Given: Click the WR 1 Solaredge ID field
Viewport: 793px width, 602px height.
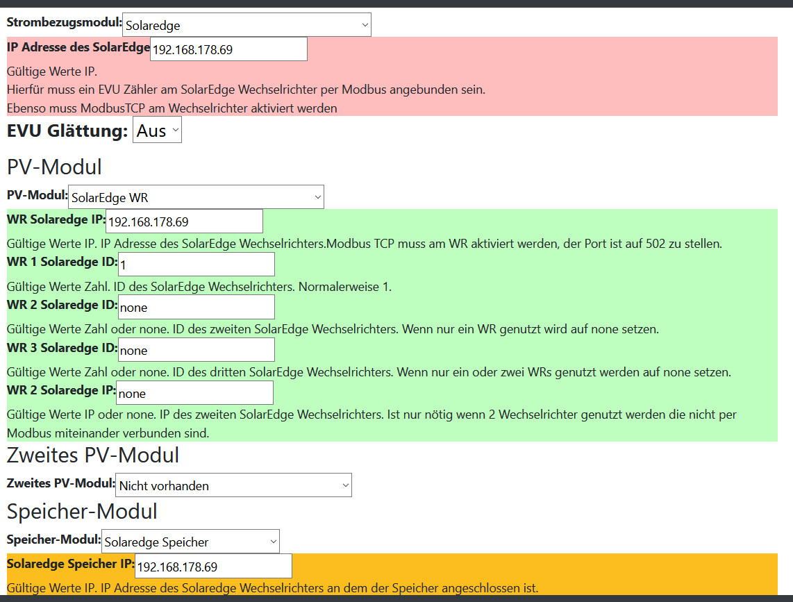Looking at the screenshot, I should 197,265.
